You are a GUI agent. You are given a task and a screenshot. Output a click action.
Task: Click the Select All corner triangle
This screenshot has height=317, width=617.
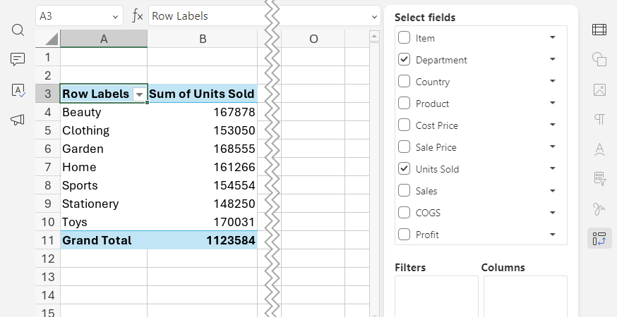pos(48,39)
